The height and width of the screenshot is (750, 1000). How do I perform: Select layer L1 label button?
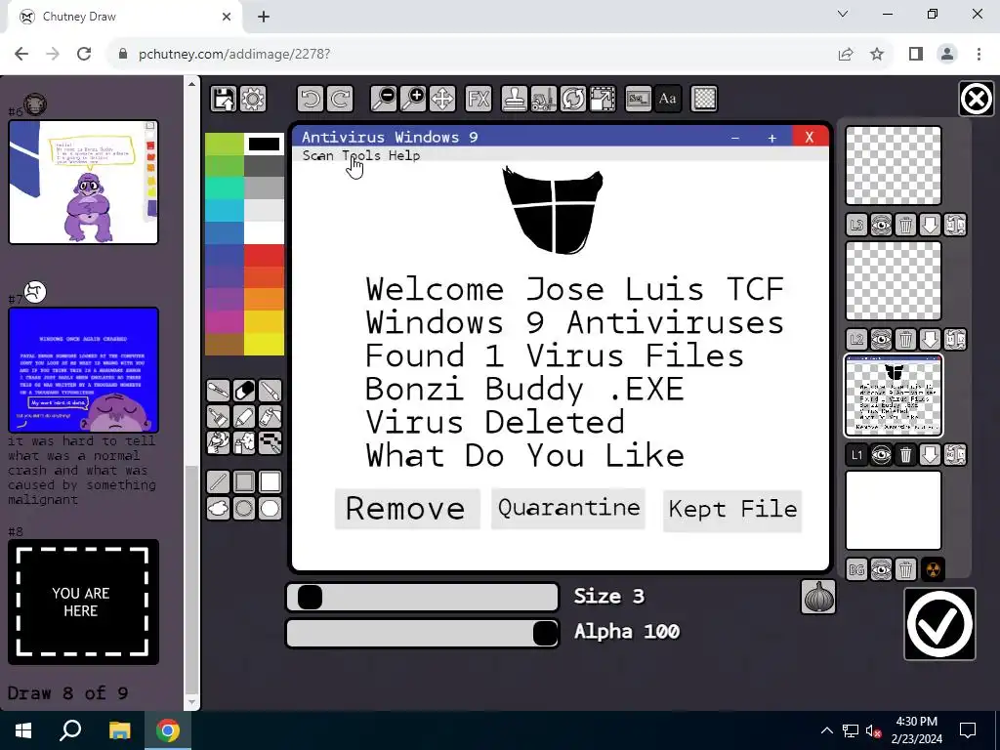856,455
